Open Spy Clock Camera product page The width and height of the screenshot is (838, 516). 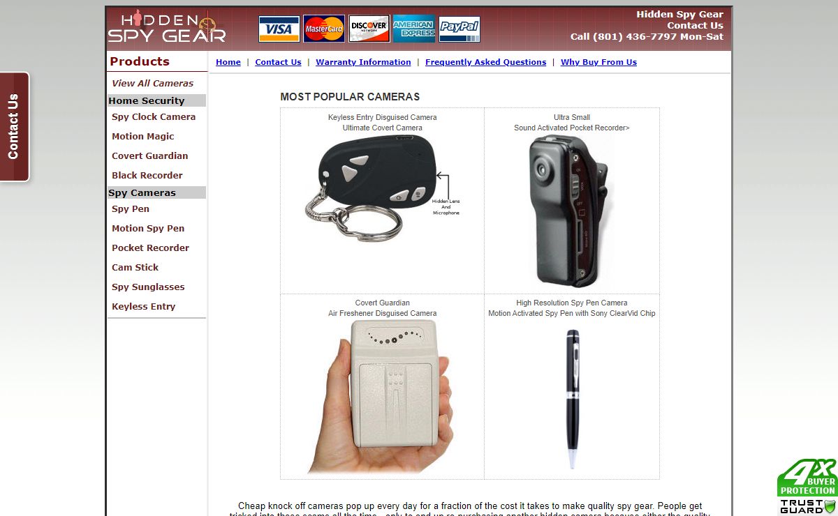[x=154, y=116]
